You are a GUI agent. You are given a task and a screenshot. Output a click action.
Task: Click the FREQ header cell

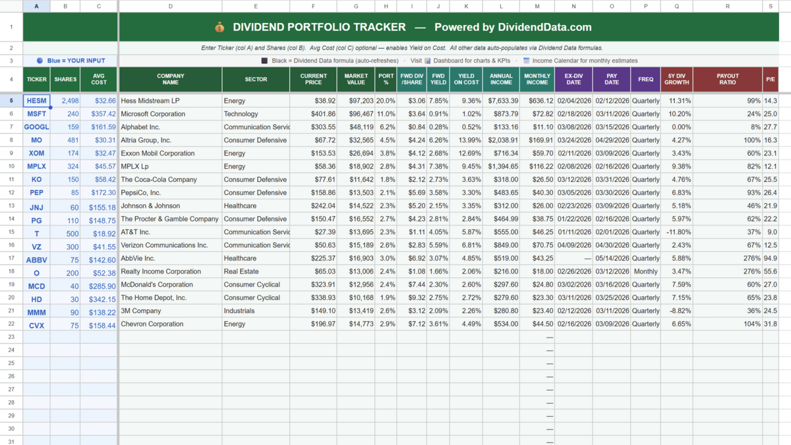(x=645, y=80)
